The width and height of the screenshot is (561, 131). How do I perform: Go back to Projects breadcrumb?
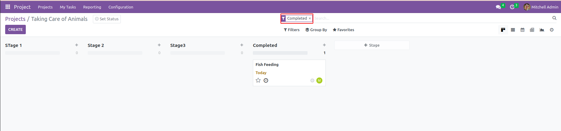[x=15, y=19]
